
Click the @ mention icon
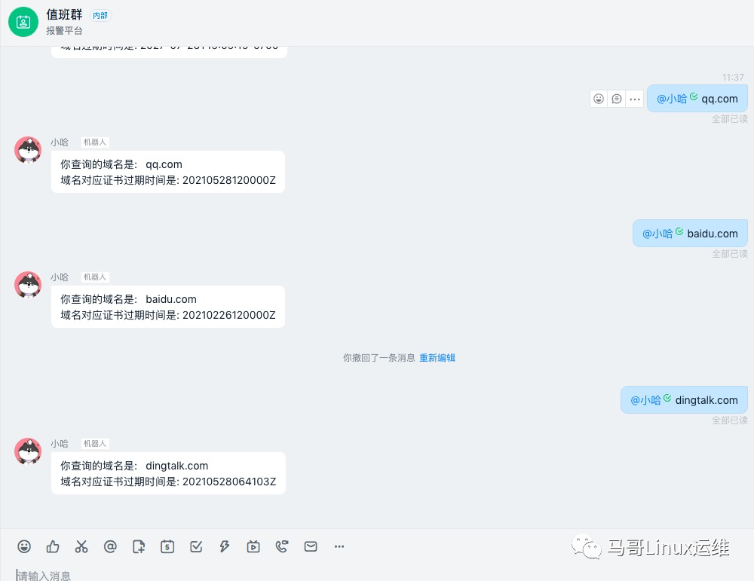(110, 546)
